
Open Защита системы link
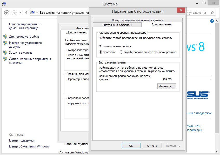point(21,53)
